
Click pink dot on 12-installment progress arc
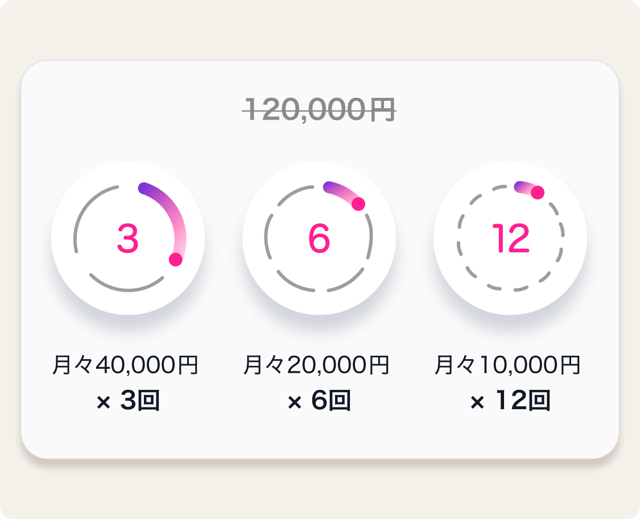point(538,192)
